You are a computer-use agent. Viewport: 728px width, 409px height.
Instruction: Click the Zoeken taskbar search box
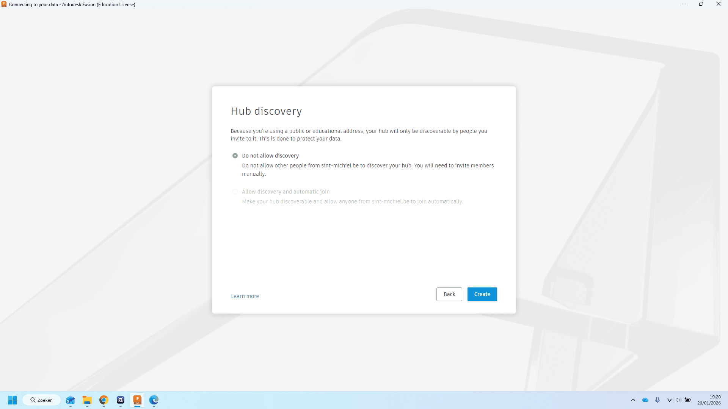click(42, 400)
